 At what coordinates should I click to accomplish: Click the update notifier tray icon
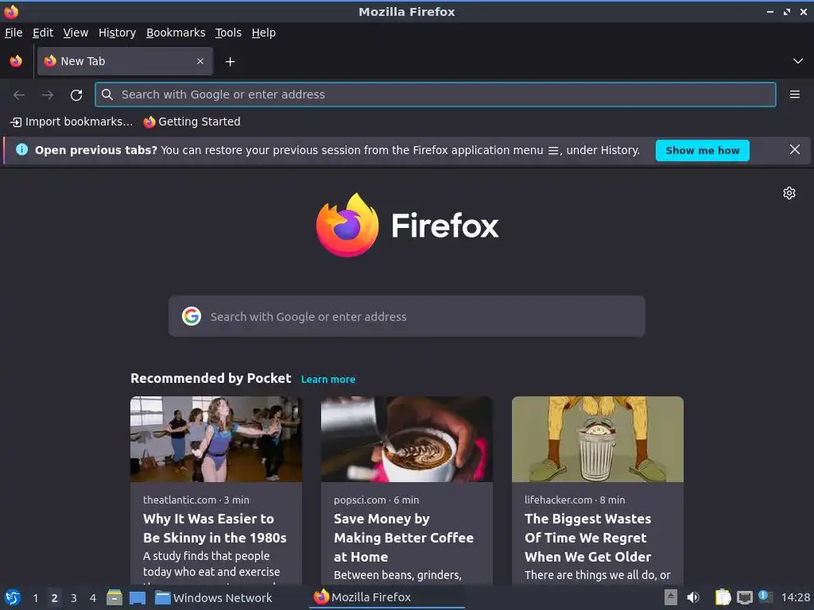(766, 596)
